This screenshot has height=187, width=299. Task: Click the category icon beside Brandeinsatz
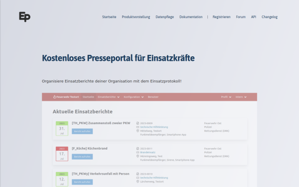[x=138, y=153]
